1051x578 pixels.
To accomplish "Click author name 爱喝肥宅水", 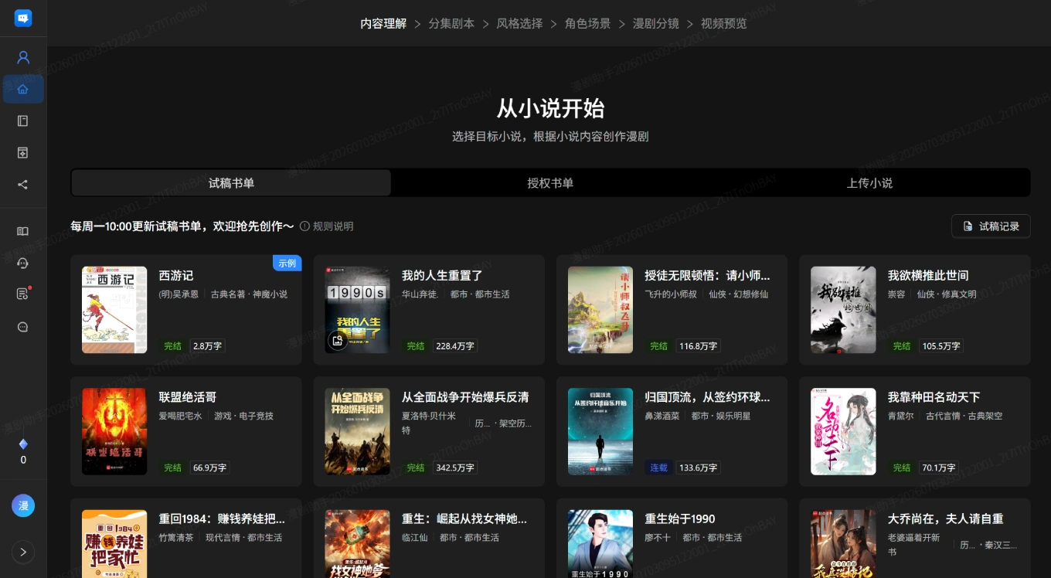I will pos(180,416).
